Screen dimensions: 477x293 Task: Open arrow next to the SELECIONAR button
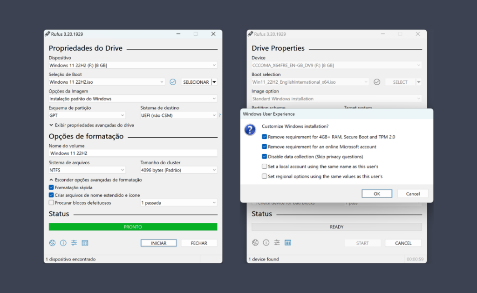click(214, 82)
